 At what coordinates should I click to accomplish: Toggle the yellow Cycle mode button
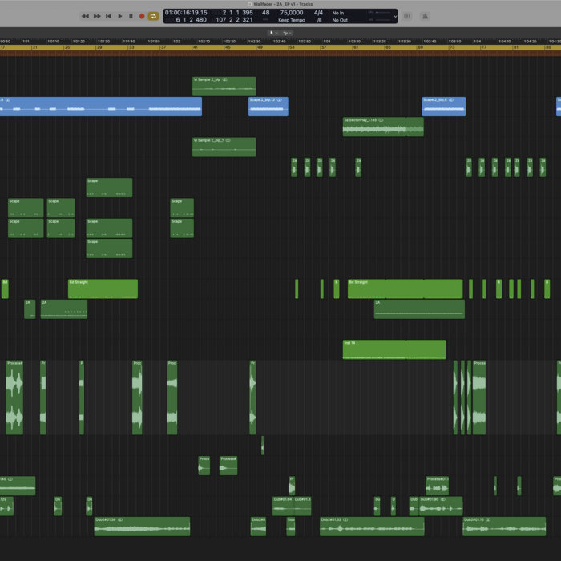click(153, 16)
